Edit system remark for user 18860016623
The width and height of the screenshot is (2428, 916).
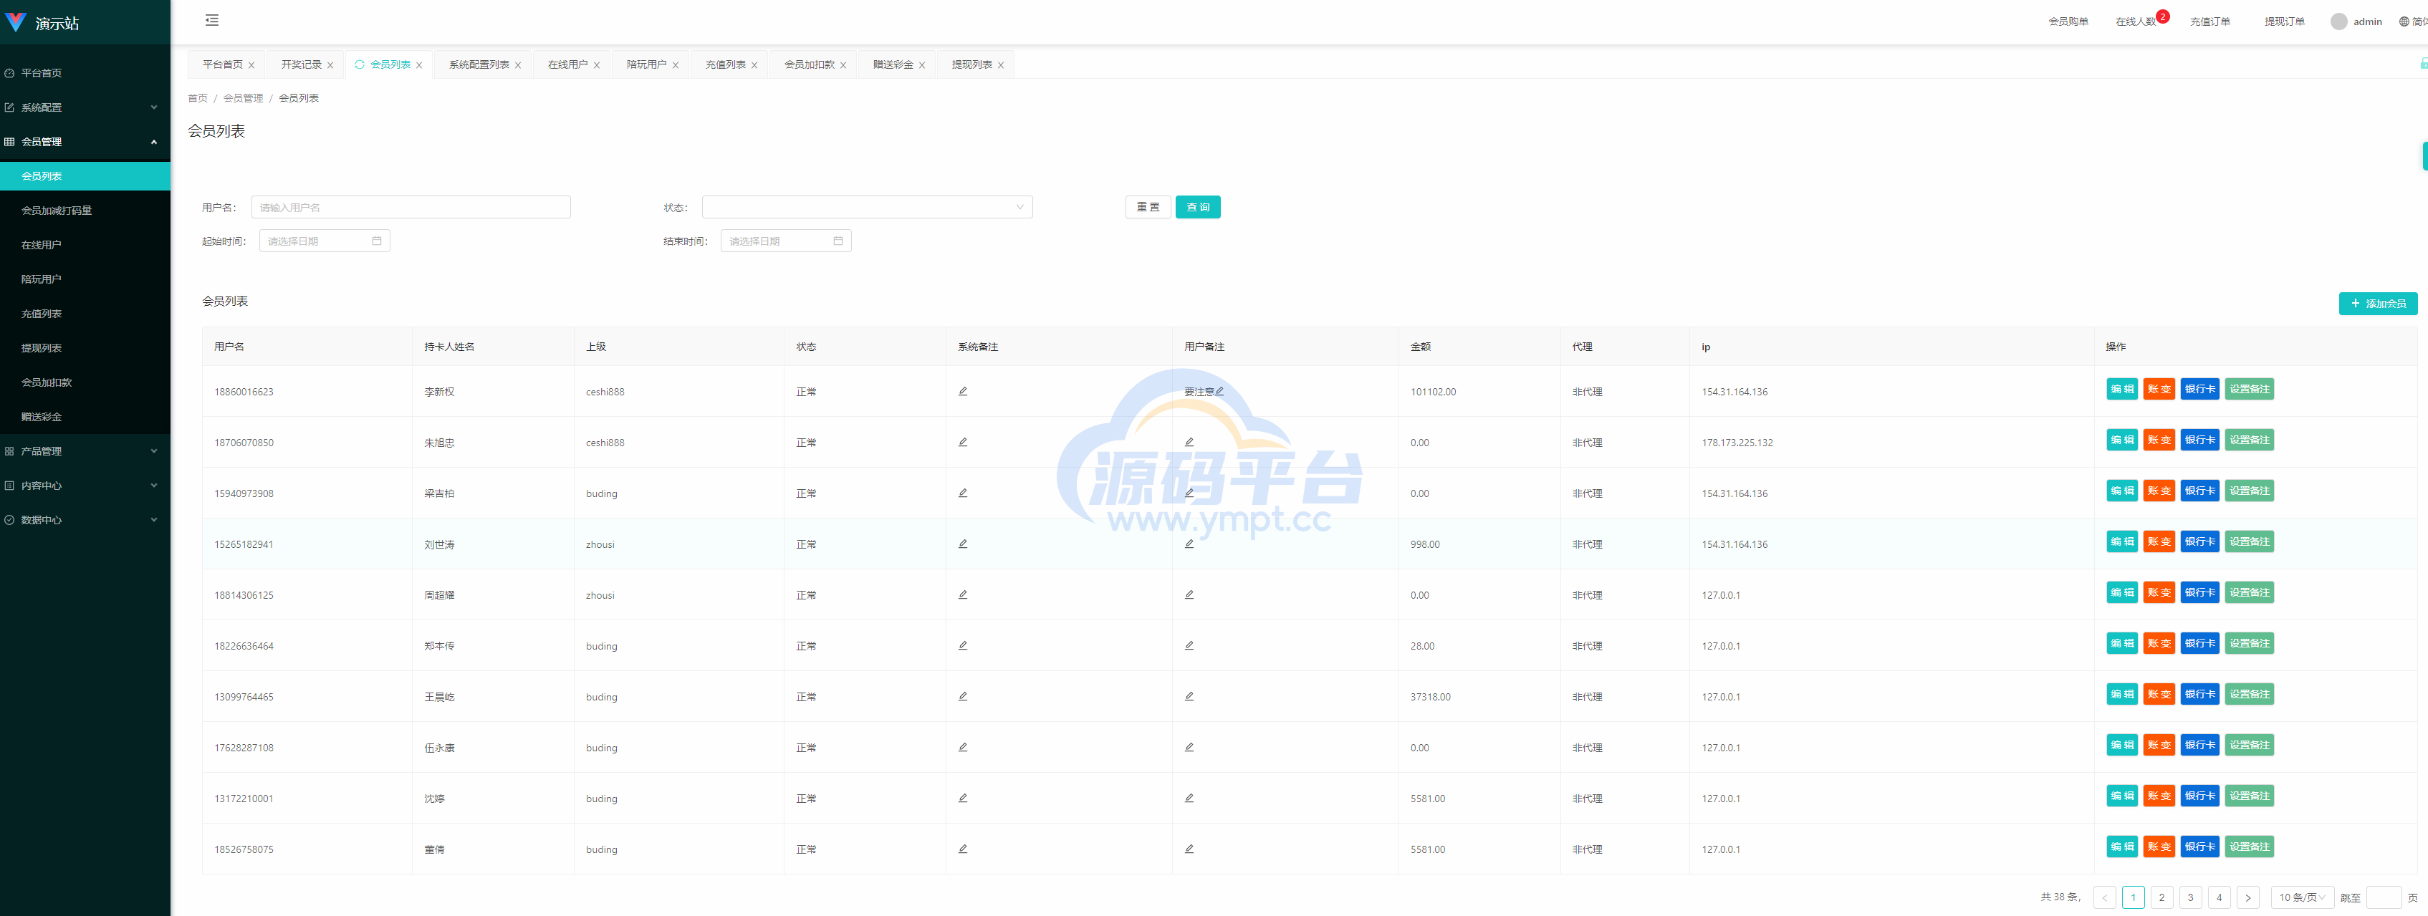point(962,391)
